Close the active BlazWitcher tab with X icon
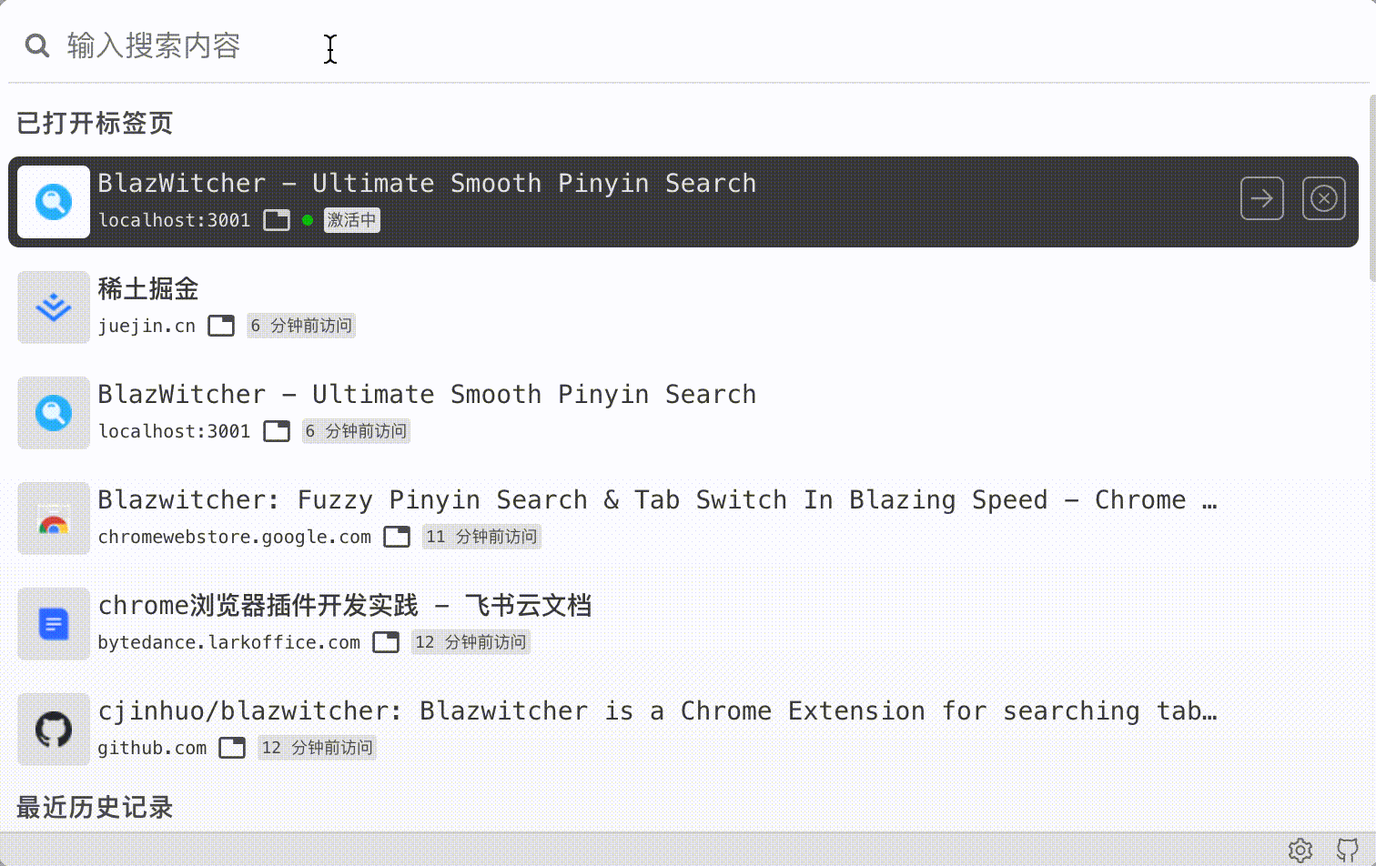The height and width of the screenshot is (866, 1376). tap(1324, 198)
